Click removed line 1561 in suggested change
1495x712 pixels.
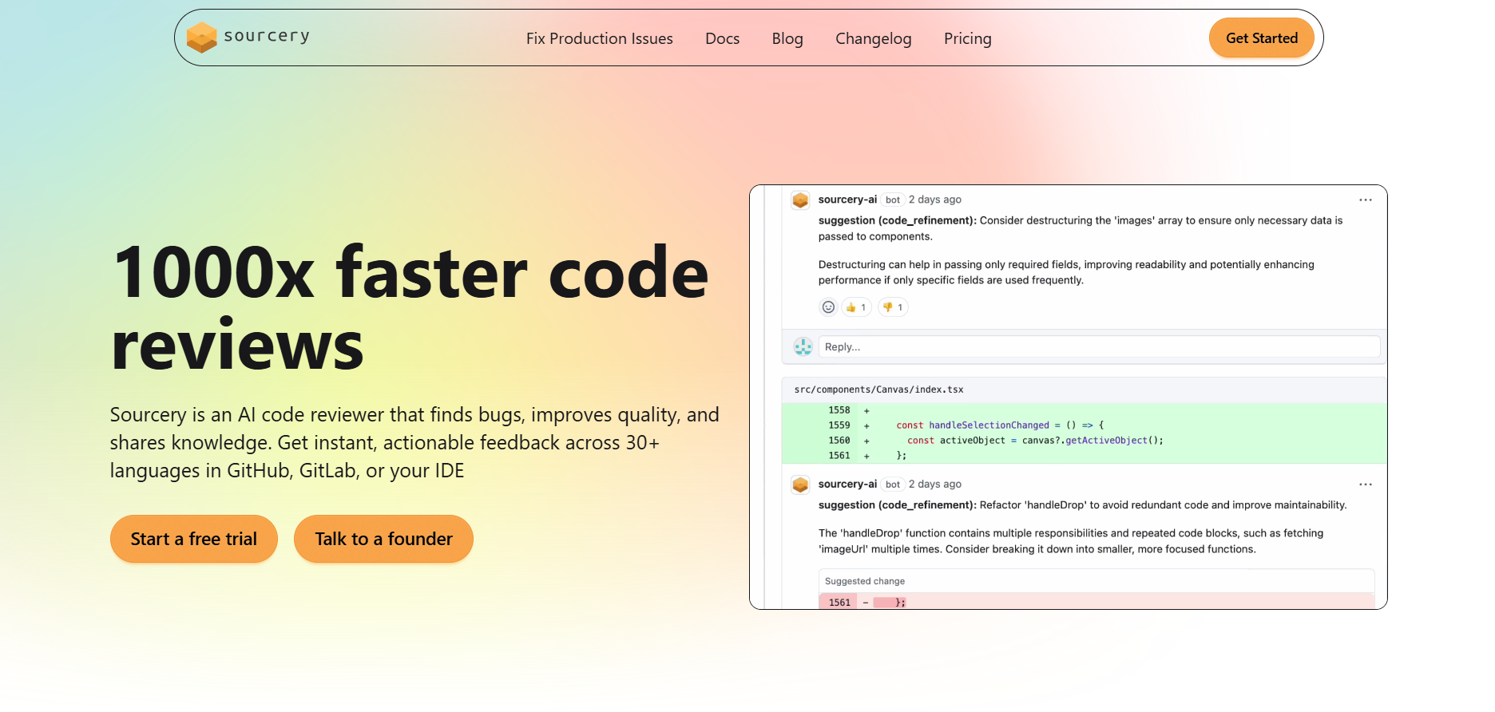pyautogui.click(x=839, y=603)
